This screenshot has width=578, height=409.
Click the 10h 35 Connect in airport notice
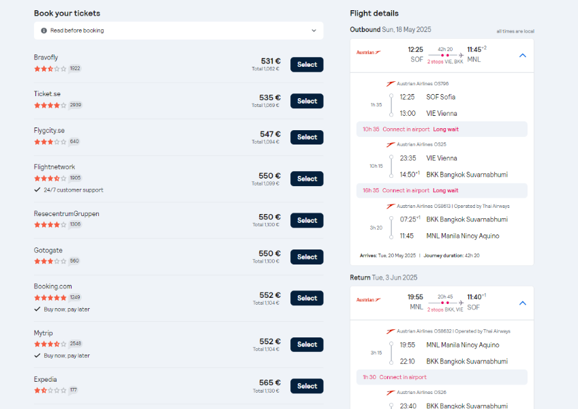(442, 130)
